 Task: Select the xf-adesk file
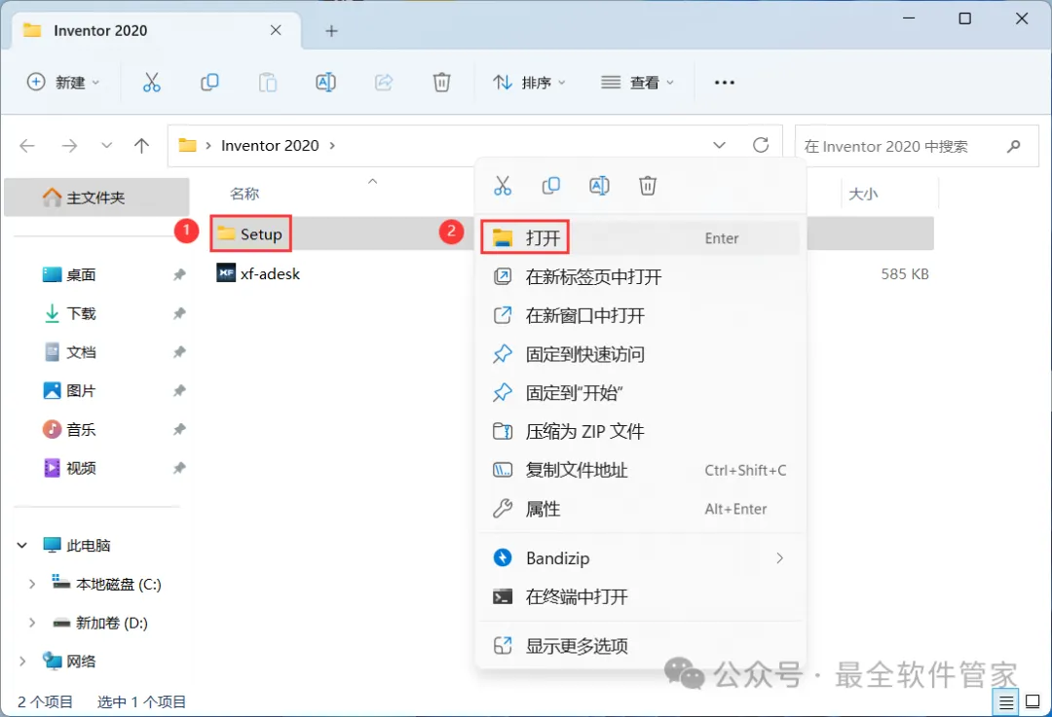click(259, 273)
